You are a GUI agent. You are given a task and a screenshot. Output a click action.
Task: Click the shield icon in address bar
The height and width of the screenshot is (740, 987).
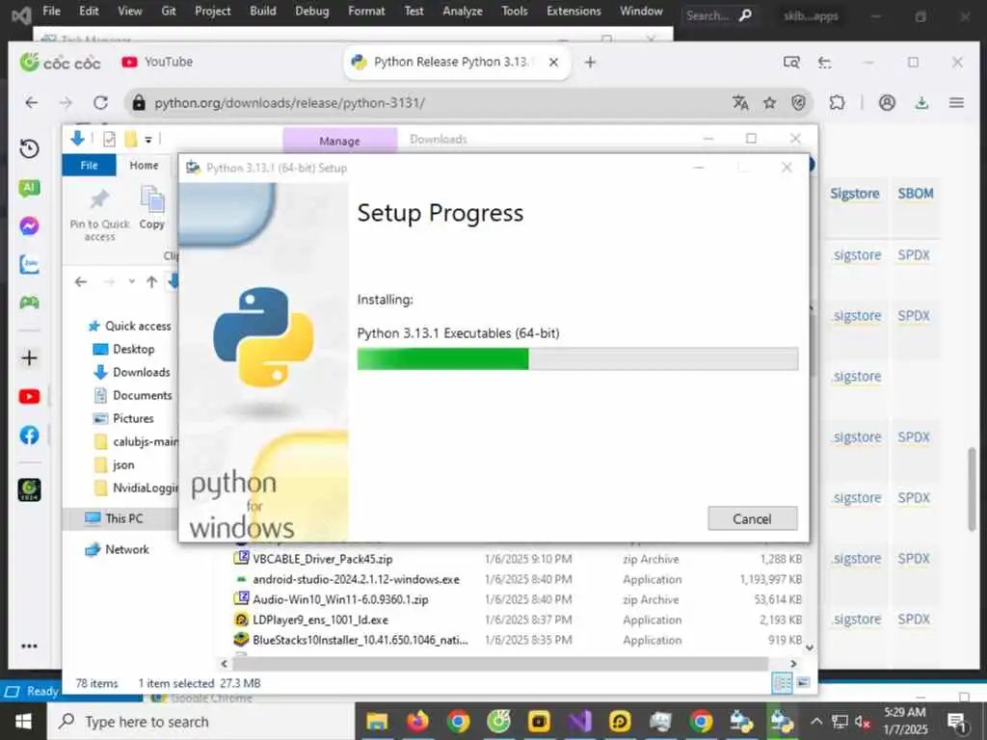(798, 102)
